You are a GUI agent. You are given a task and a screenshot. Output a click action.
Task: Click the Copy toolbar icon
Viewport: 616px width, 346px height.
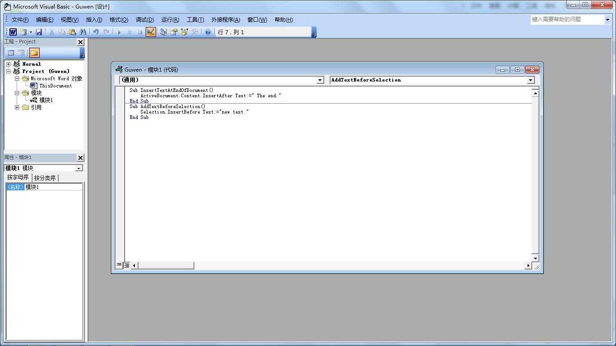(x=62, y=32)
